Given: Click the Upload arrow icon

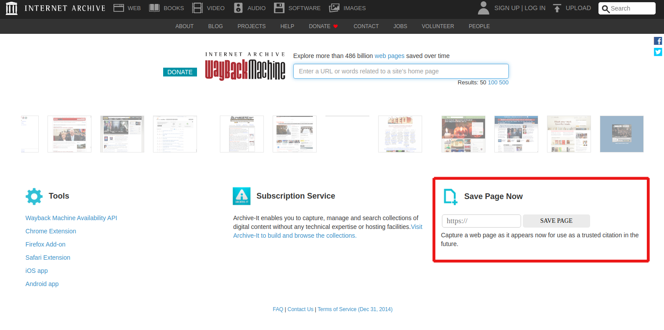Looking at the screenshot, I should pyautogui.click(x=557, y=8).
